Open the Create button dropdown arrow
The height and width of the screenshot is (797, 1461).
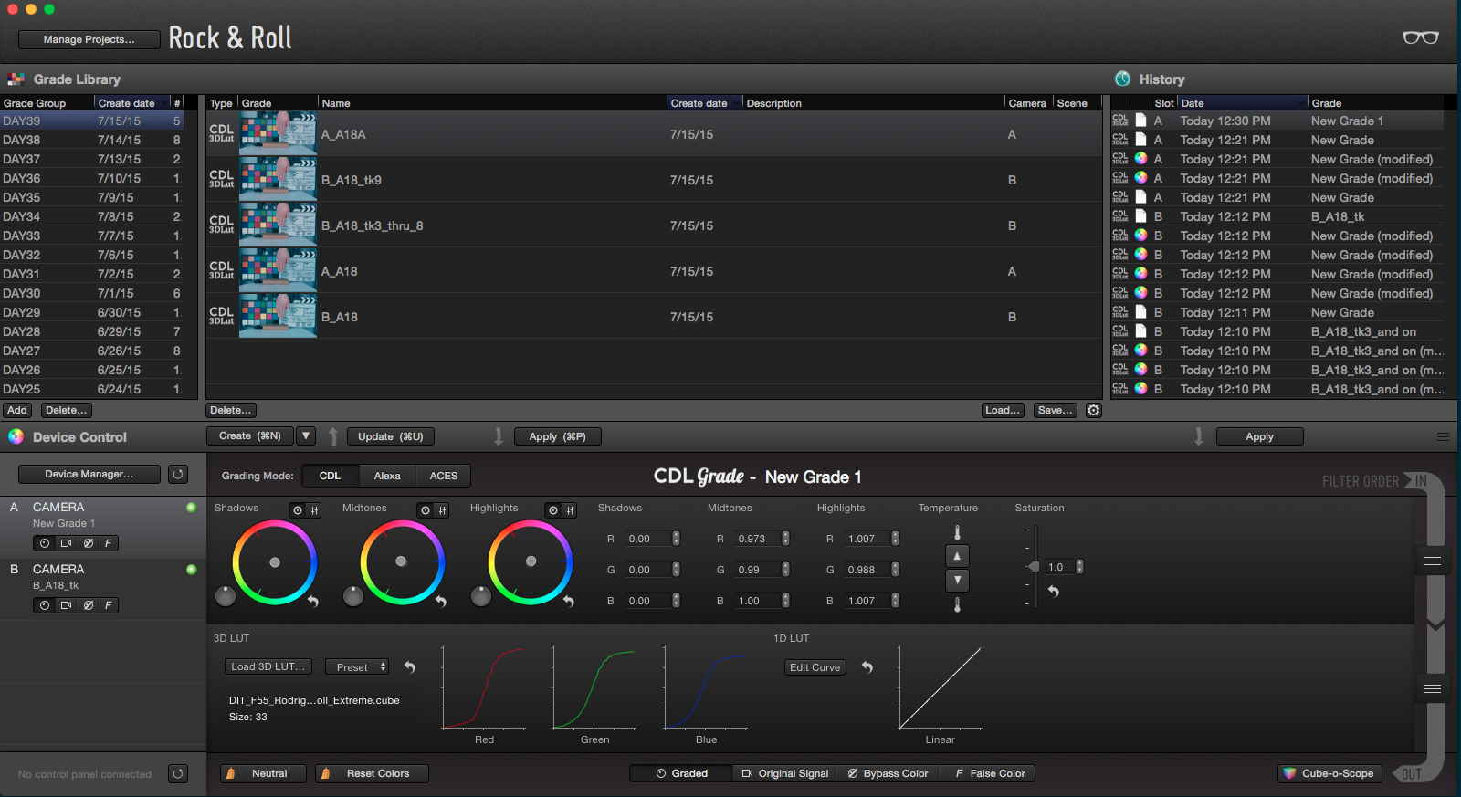click(306, 436)
